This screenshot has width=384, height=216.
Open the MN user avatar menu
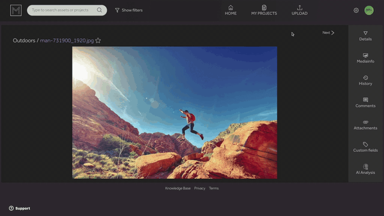coord(369,10)
